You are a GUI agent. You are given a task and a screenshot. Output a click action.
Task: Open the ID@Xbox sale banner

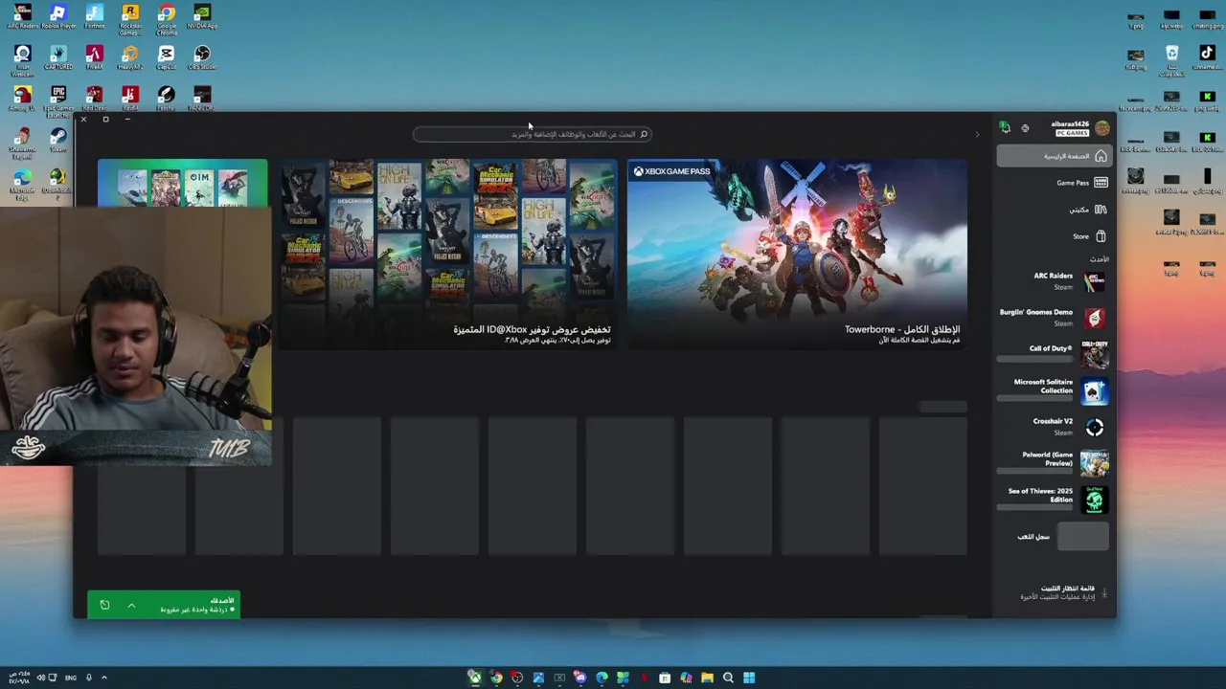449,254
